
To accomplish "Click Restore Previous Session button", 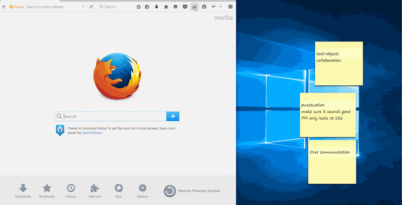I will (192, 191).
